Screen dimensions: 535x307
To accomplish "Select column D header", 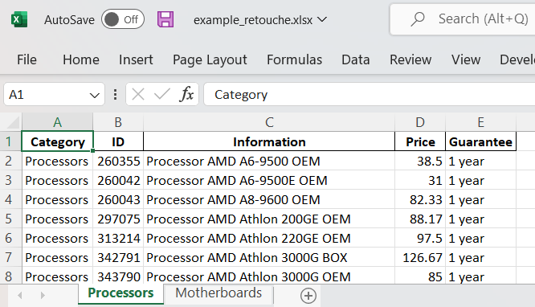I will click(x=420, y=122).
